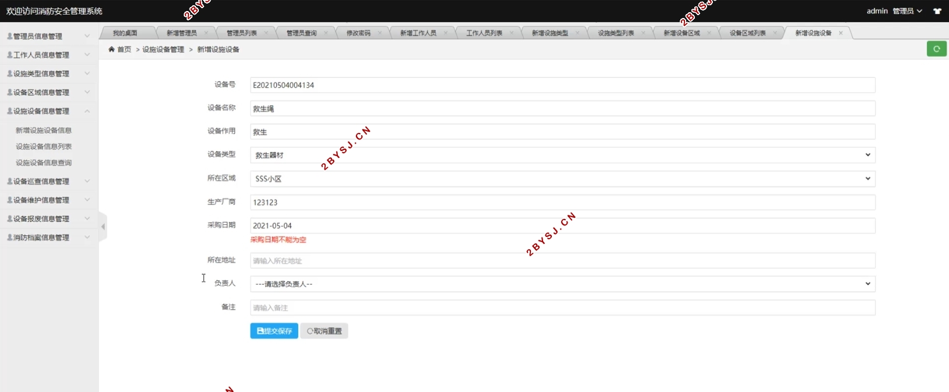Viewport: 949px width, 392px height.
Task: Close the 设施类型列表 tab
Action: coord(643,33)
